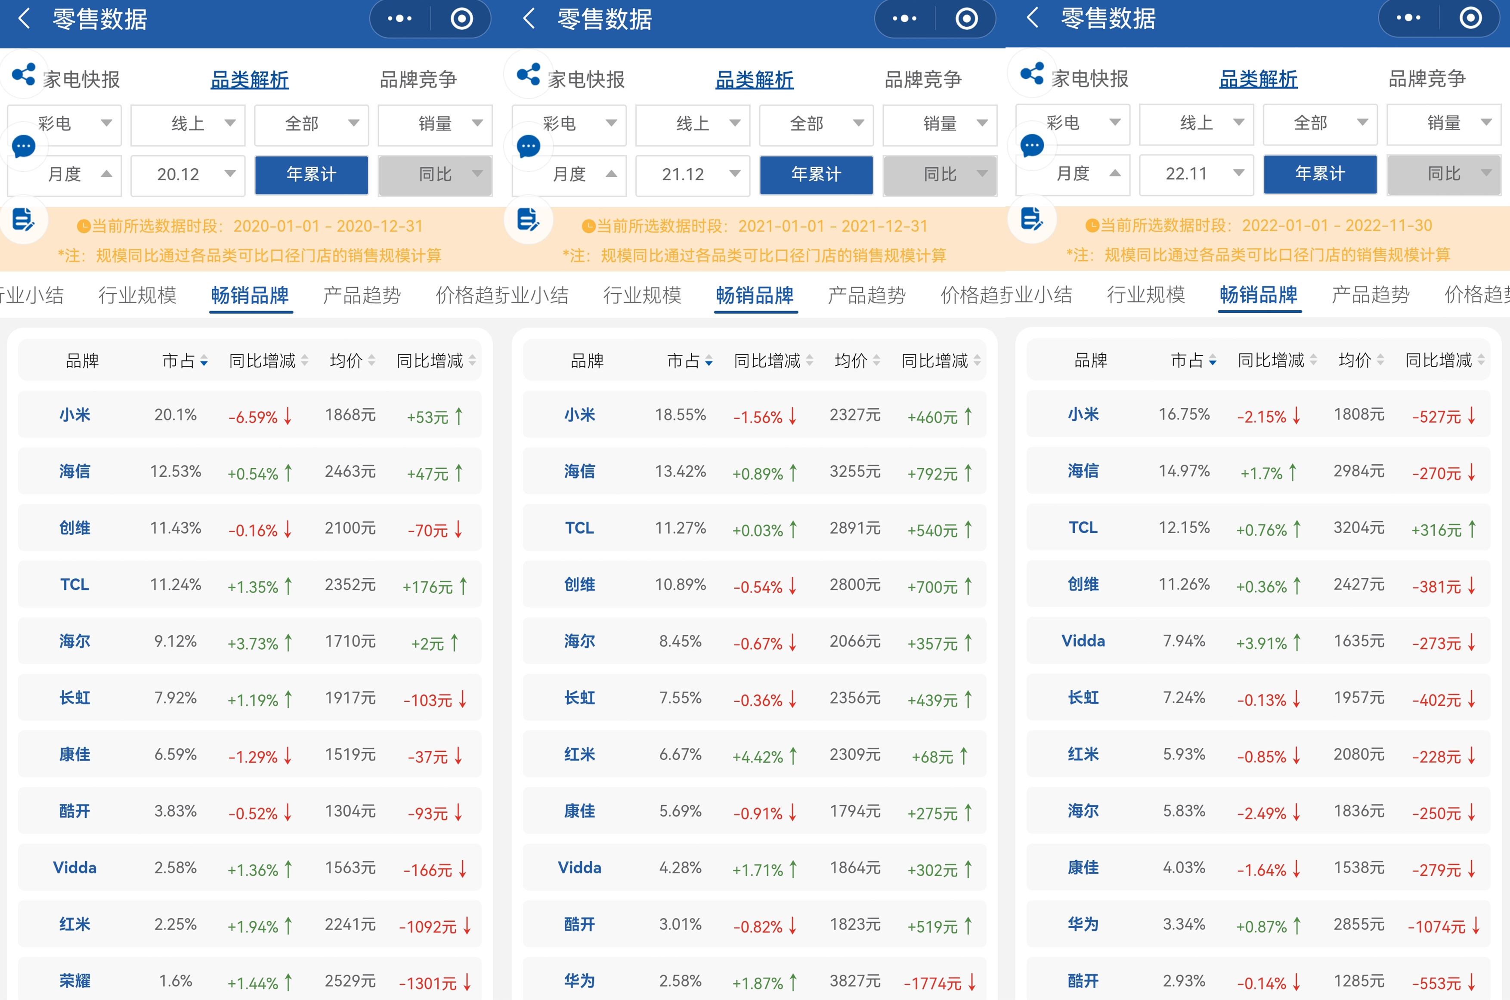Tap the share icon in the left panel
This screenshot has height=1000, width=1510.
[24, 74]
